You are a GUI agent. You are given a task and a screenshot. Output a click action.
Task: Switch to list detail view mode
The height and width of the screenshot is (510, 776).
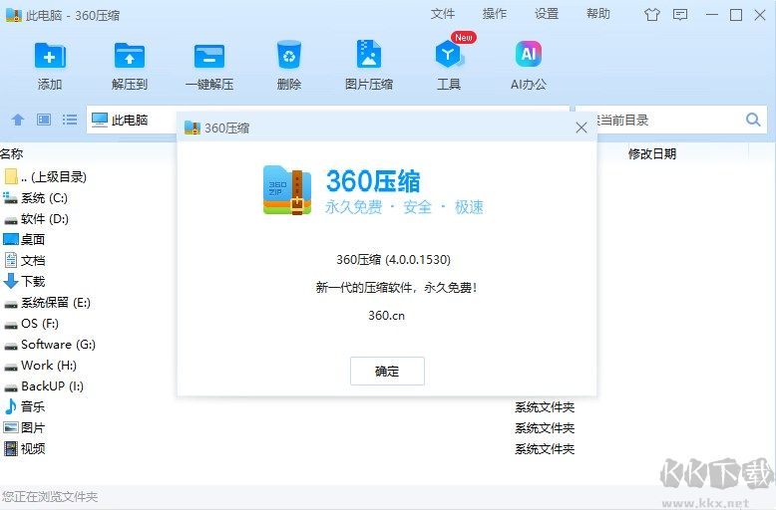[70, 120]
